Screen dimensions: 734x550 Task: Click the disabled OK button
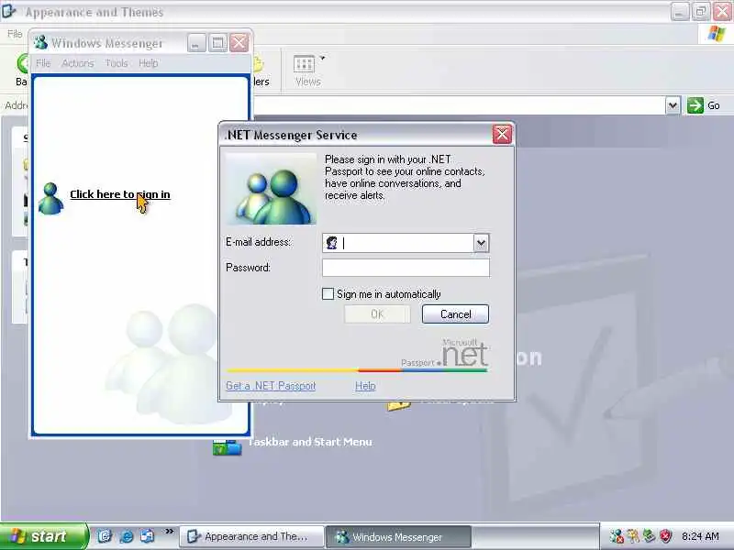(x=377, y=313)
